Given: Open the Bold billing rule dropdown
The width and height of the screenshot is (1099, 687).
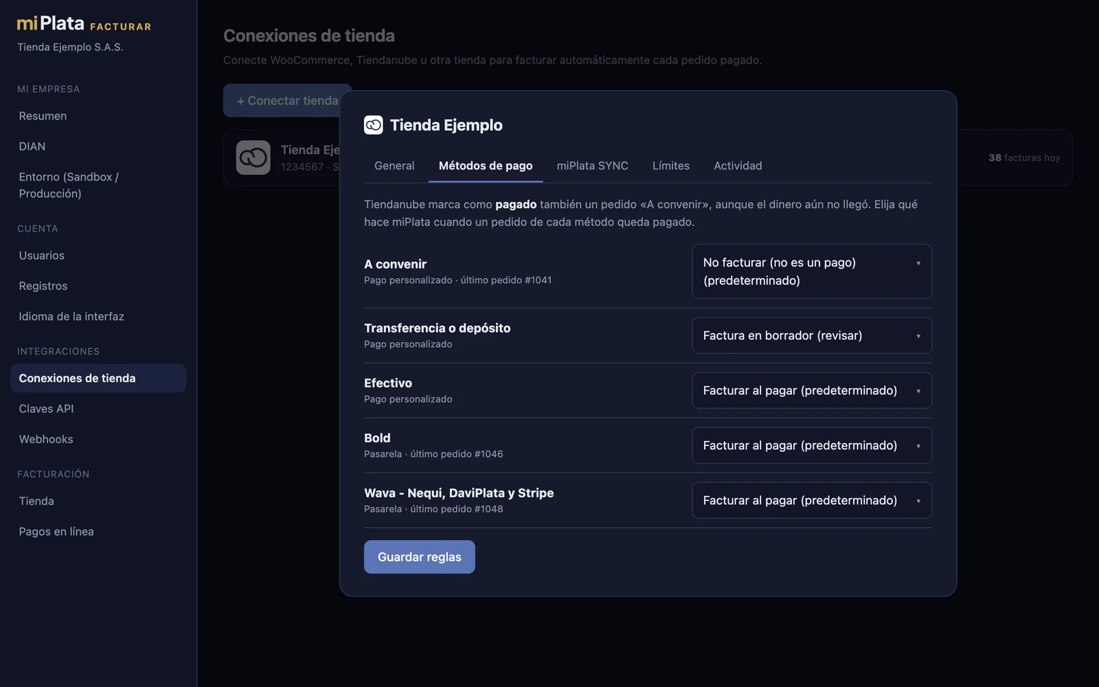Looking at the screenshot, I should [812, 445].
